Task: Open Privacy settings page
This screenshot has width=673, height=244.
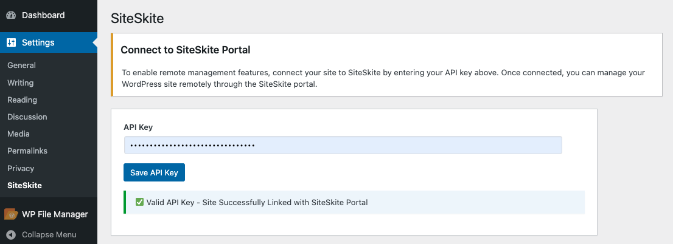Action: 21,168
